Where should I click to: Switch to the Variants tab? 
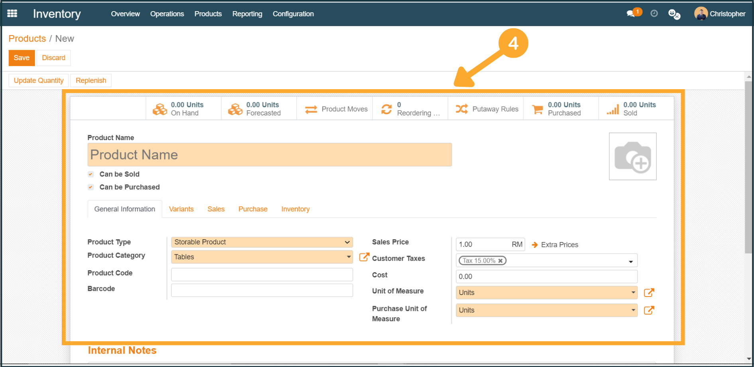coord(181,209)
